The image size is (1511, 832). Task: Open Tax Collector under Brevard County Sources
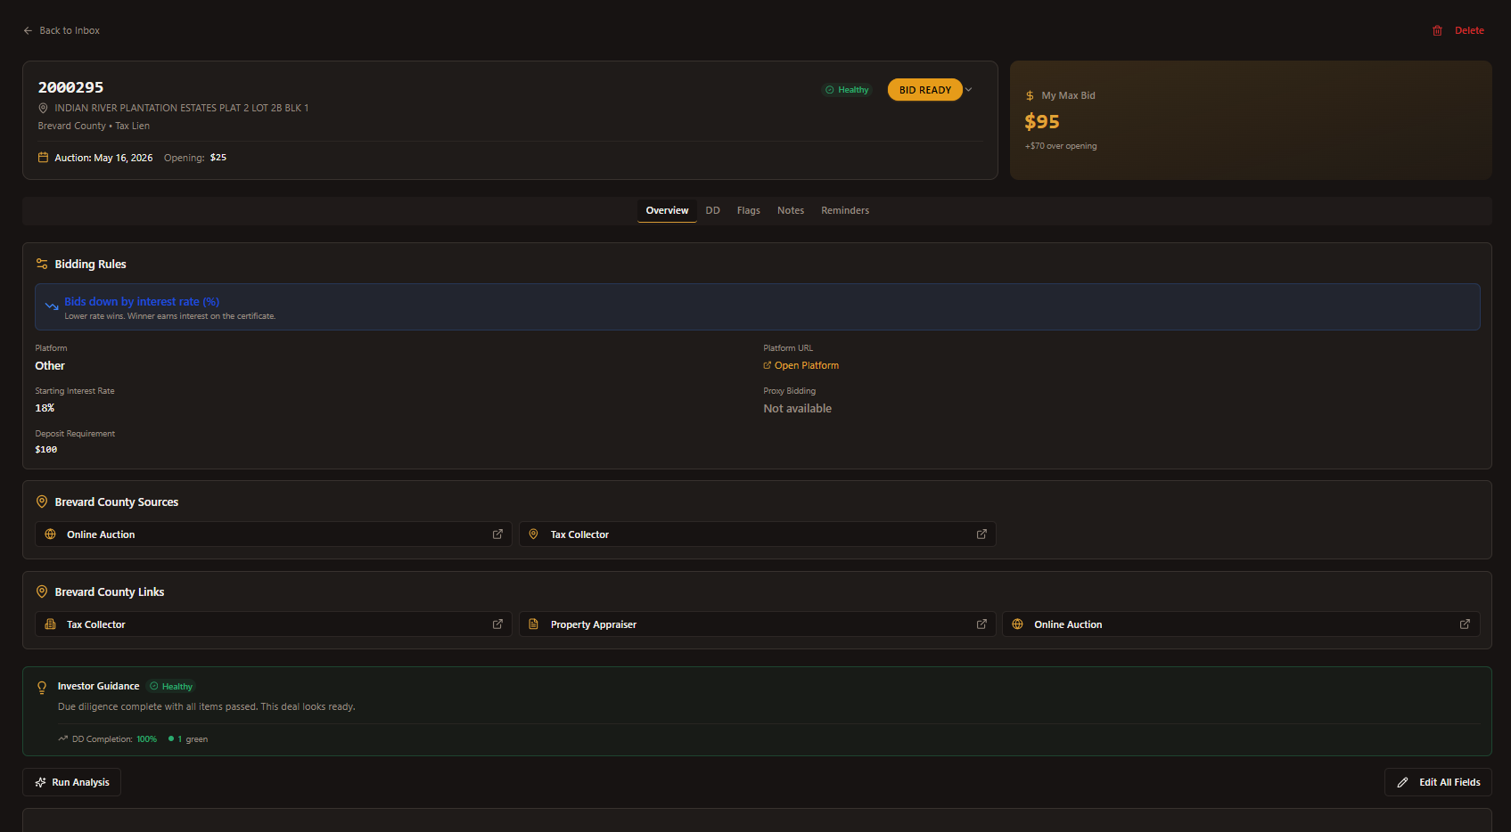pos(758,534)
